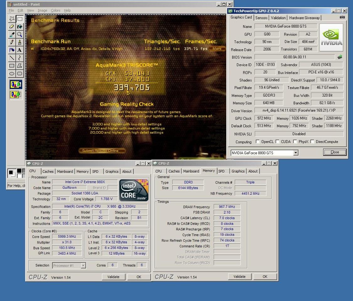
Task: Click the DRAM Frequency value 967.7 MHz
Action: (x=227, y=207)
